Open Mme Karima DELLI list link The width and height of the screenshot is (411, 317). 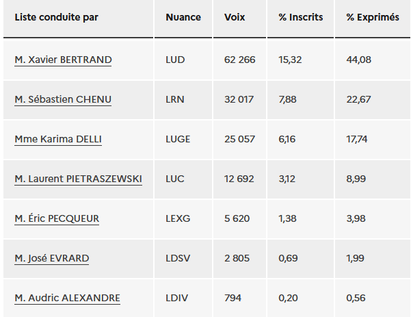coord(58,139)
